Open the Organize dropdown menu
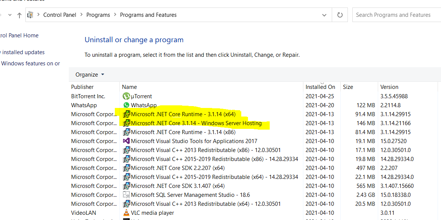 pyautogui.click(x=90, y=75)
